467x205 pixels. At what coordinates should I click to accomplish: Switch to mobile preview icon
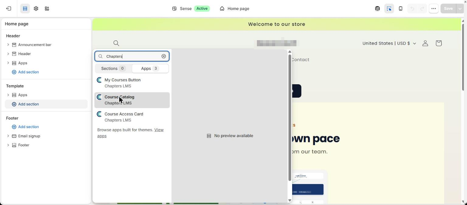(400, 9)
